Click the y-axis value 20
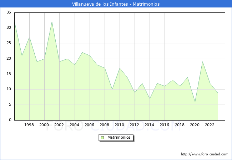 point(9,59)
